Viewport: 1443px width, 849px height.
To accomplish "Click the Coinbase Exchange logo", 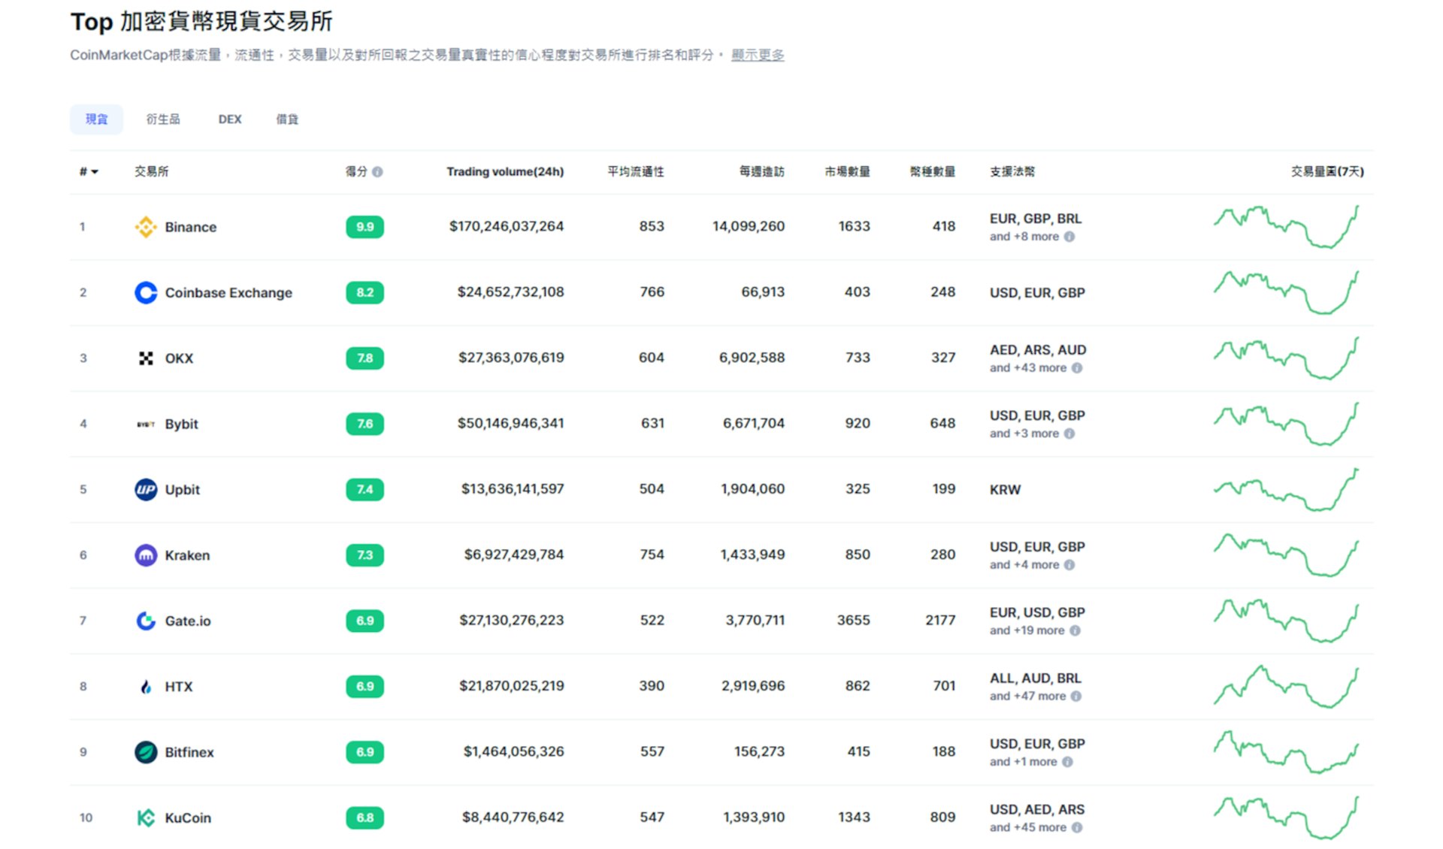I will pyautogui.click(x=144, y=292).
